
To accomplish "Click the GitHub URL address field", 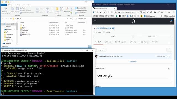I will [127, 12].
